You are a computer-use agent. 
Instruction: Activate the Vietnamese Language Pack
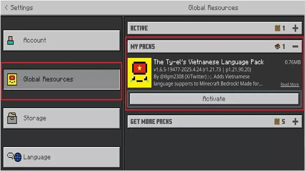214,99
